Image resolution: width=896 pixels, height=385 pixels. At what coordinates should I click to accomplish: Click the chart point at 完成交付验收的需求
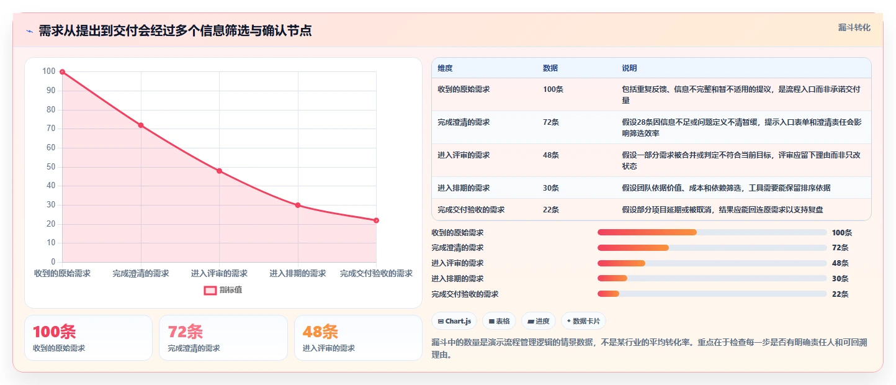[376, 220]
